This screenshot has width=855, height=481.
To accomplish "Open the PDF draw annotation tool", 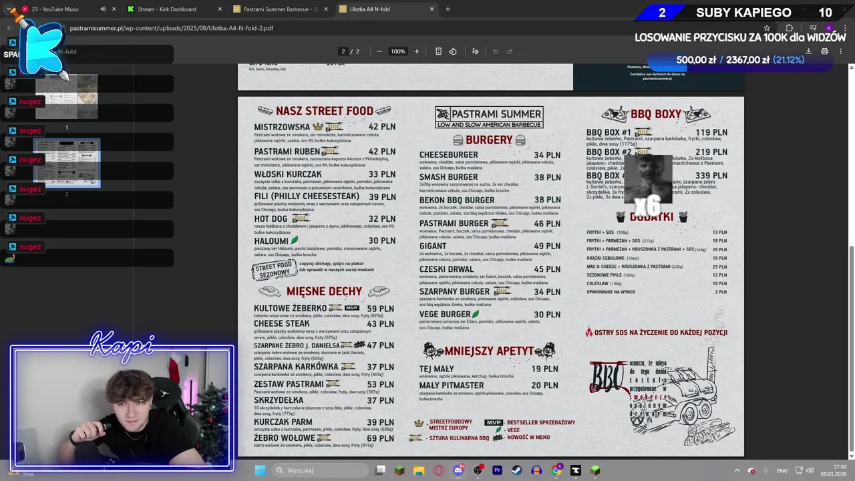I will [476, 51].
